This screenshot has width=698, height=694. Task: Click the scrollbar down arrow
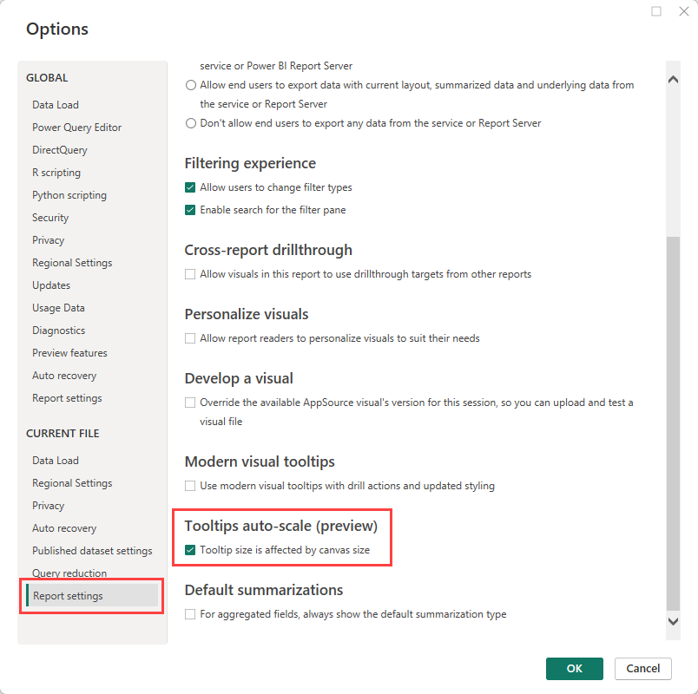tap(673, 621)
